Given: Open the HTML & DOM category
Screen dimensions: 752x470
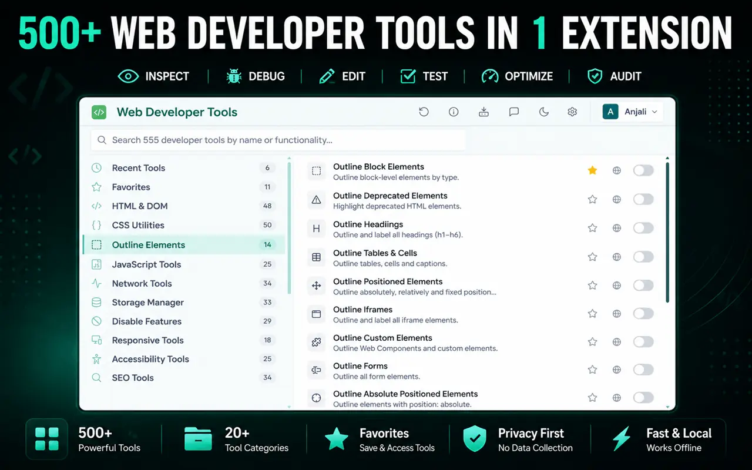Looking at the screenshot, I should pyautogui.click(x=184, y=206).
